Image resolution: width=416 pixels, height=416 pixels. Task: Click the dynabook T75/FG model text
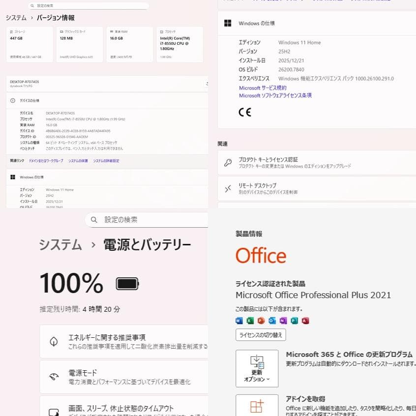click(x=21, y=86)
